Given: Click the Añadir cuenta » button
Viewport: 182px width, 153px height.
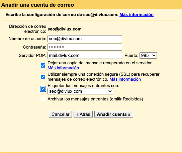Looking at the screenshot, I should [x=114, y=114].
